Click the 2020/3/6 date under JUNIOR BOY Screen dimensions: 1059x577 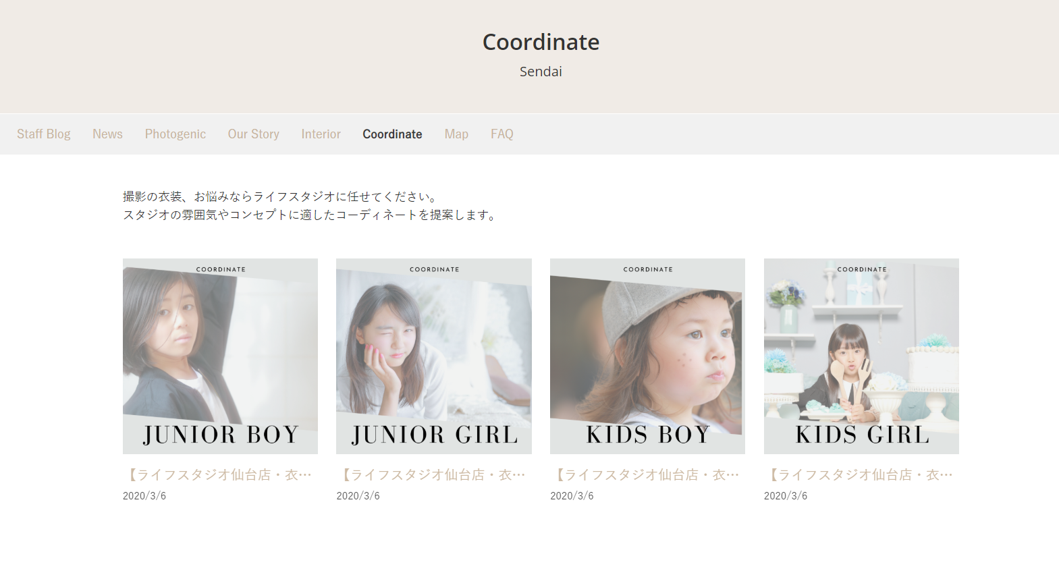(144, 496)
